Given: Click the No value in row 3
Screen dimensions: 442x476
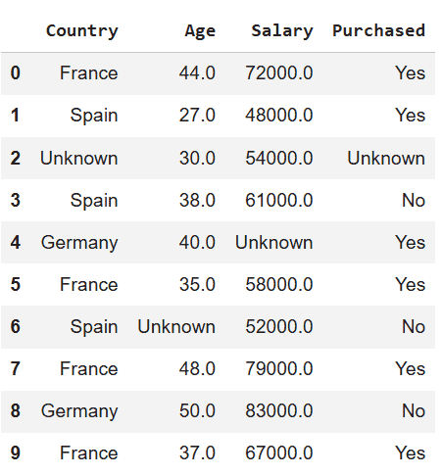Looking at the screenshot, I should (x=414, y=200).
